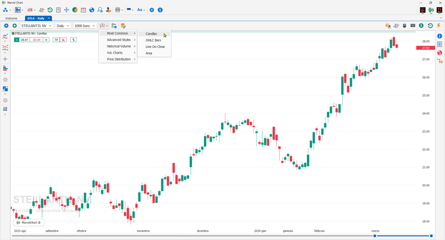Open the Most Common submenu
The width and height of the screenshot is (445, 240).
pos(118,33)
